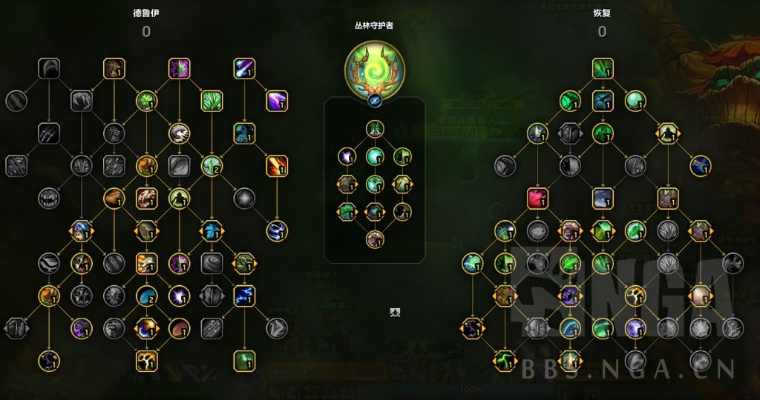Toggle the top node of hero talent tree
This screenshot has width=760, height=400.
click(x=375, y=129)
